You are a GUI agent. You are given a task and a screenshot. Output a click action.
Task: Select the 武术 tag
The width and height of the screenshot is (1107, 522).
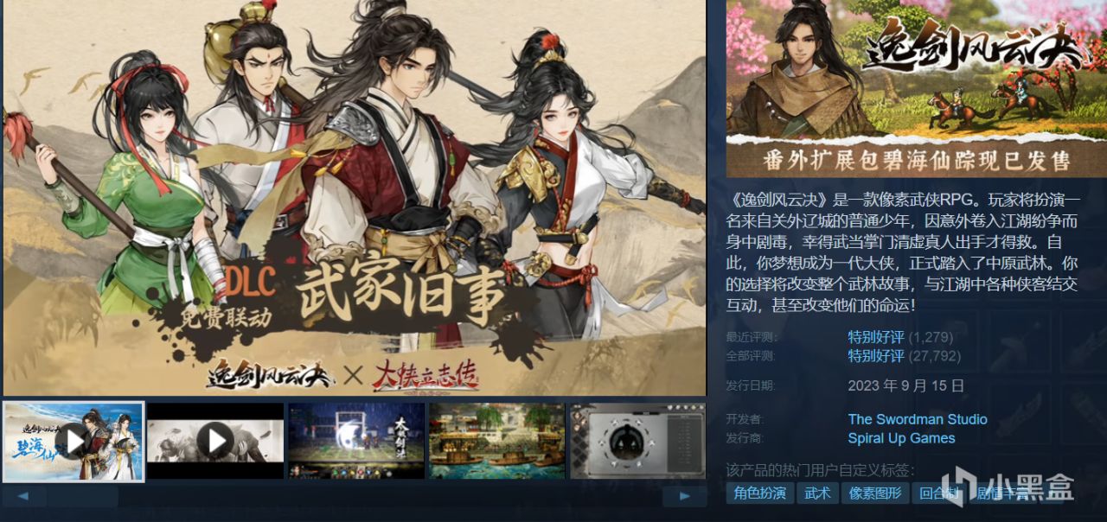click(817, 493)
